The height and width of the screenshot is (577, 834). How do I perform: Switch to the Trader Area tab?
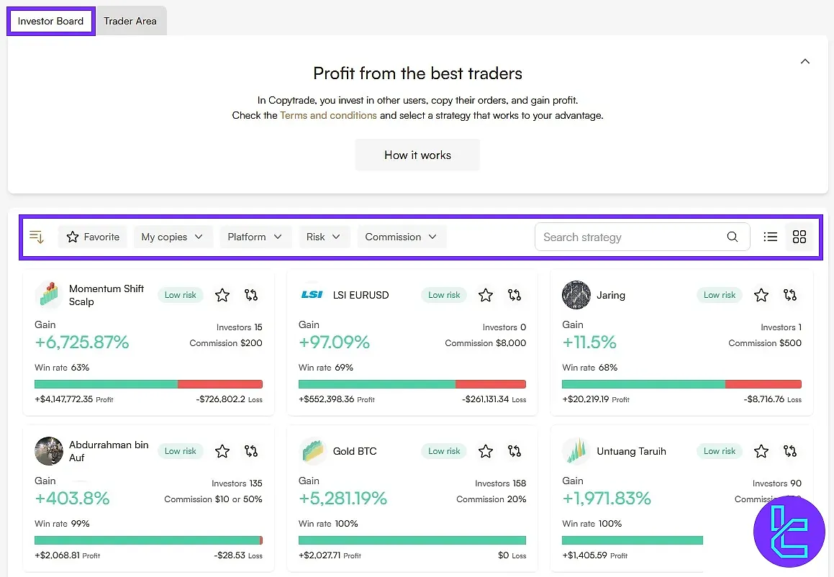(x=130, y=21)
